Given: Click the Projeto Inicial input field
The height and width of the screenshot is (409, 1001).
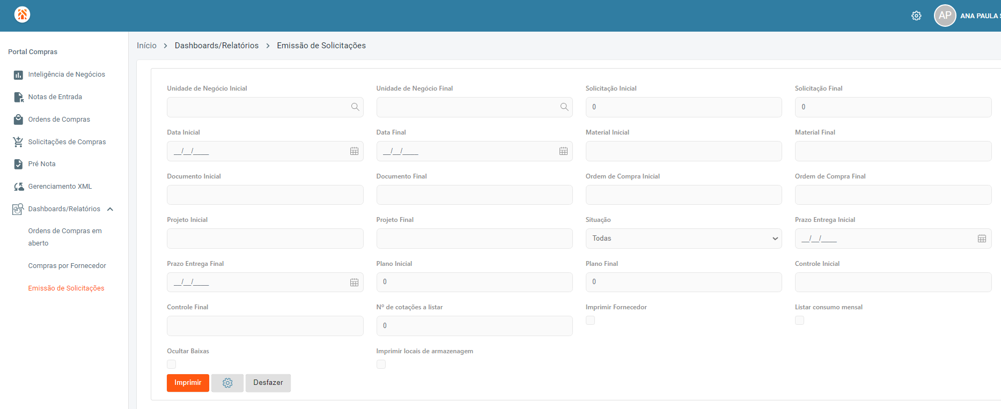Looking at the screenshot, I should (265, 239).
